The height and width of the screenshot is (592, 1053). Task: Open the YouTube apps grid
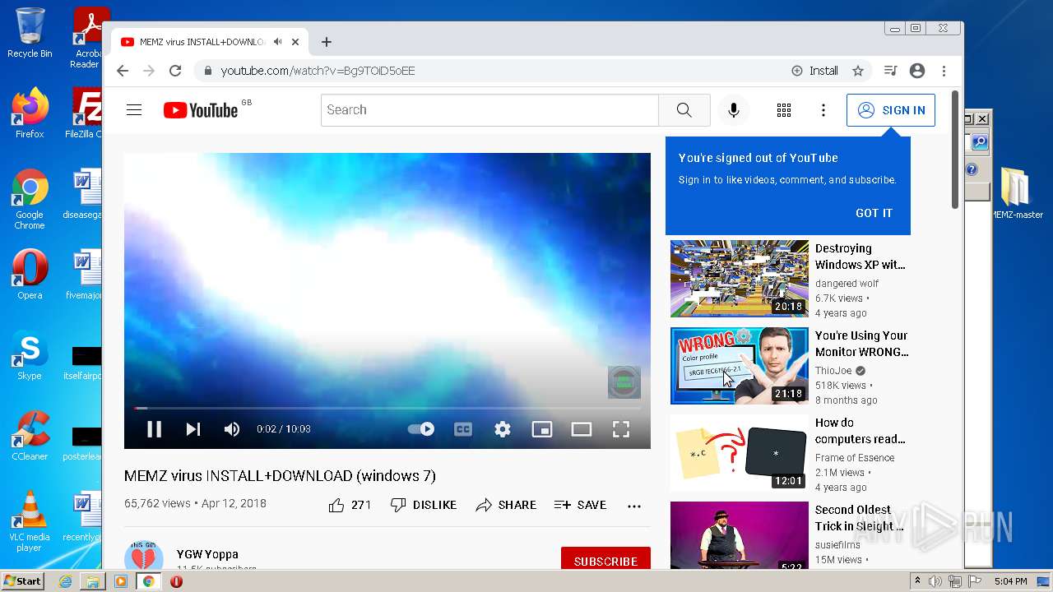784,110
